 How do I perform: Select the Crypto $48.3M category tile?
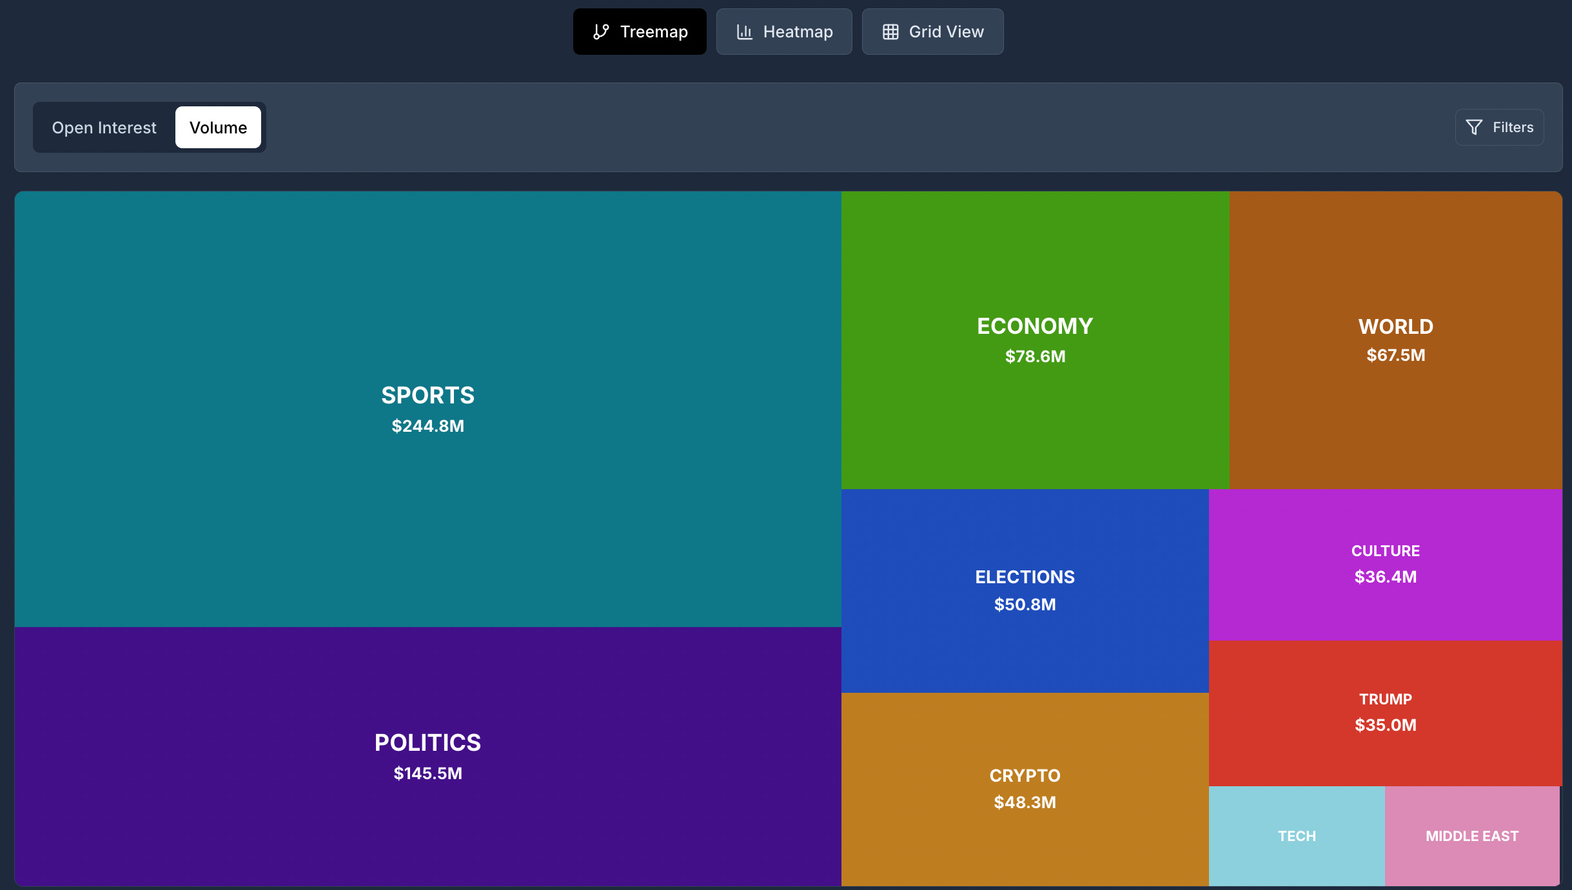pos(1025,788)
